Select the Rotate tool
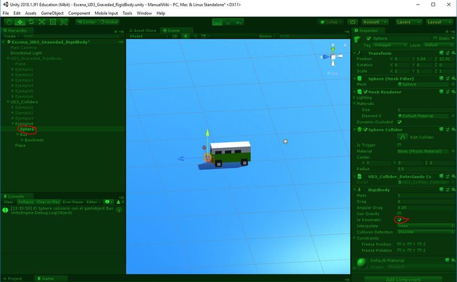This screenshot has height=282, width=457. pyautogui.click(x=31, y=22)
